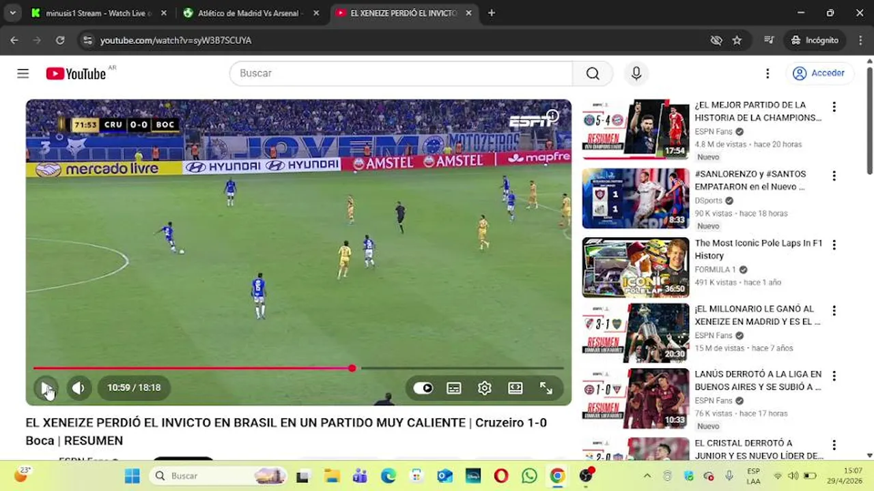Click the ESP LAA keyboard language indicator

(753, 476)
